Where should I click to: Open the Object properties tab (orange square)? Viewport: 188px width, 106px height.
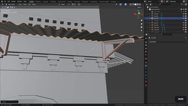[146, 63]
